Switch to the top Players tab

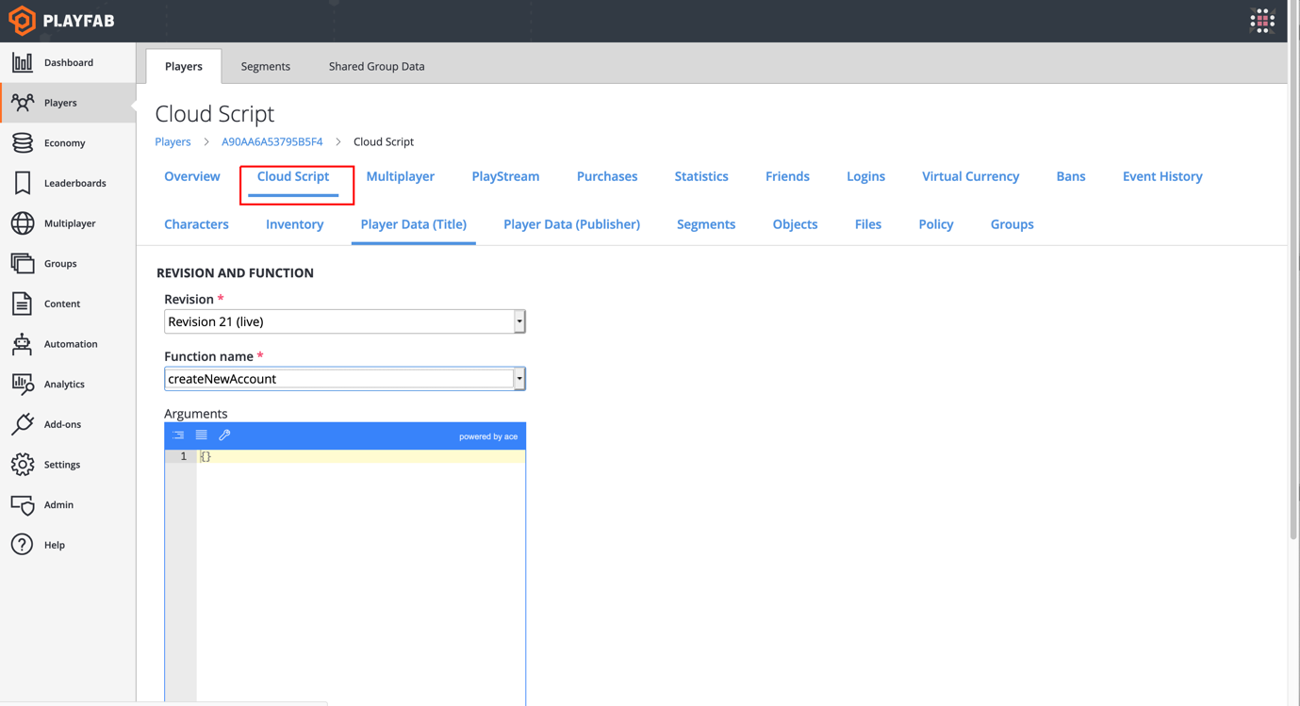point(184,66)
